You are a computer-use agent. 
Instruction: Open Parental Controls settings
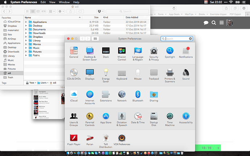tap(90, 116)
